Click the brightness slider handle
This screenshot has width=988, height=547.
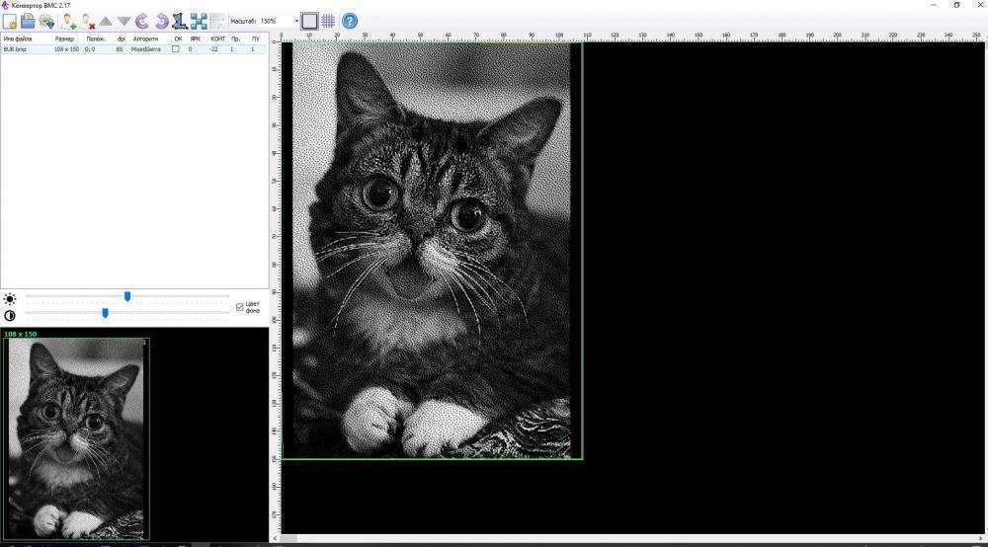tap(127, 296)
